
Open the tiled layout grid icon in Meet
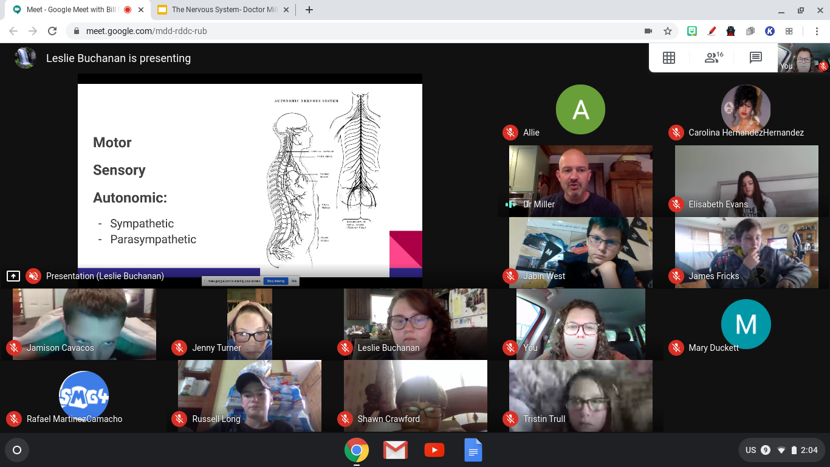click(x=669, y=58)
